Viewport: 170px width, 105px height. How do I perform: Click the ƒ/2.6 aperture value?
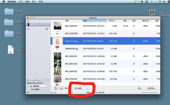[x=125, y=26]
